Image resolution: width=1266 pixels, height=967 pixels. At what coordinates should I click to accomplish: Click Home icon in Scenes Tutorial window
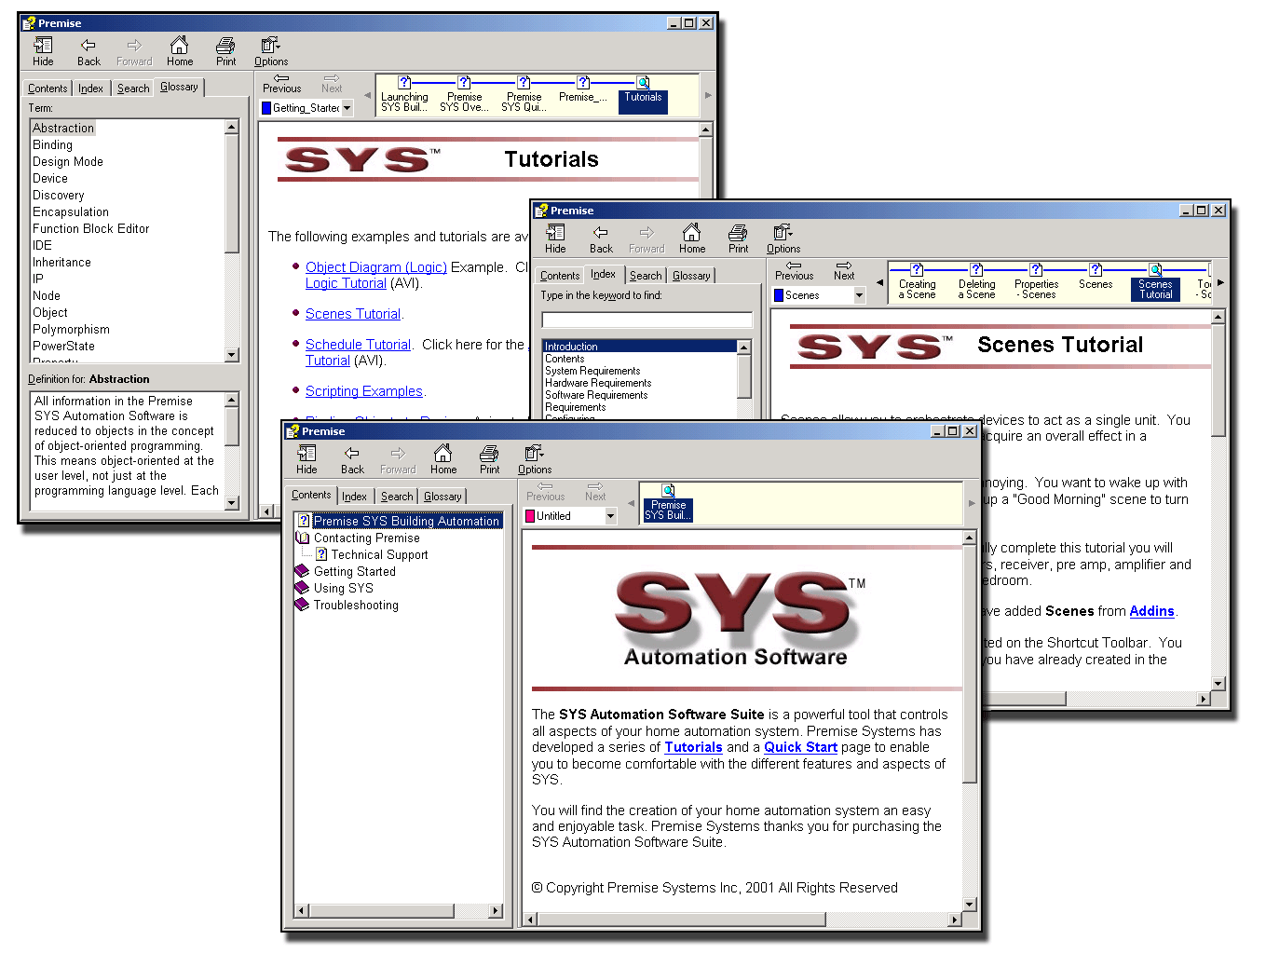click(x=692, y=238)
